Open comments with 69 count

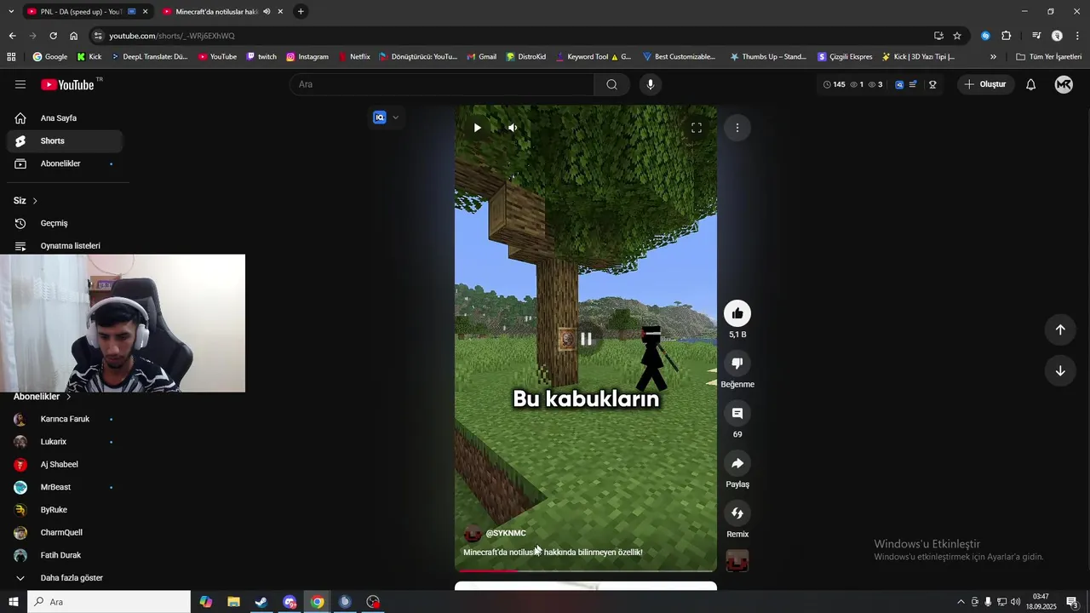pos(737,414)
